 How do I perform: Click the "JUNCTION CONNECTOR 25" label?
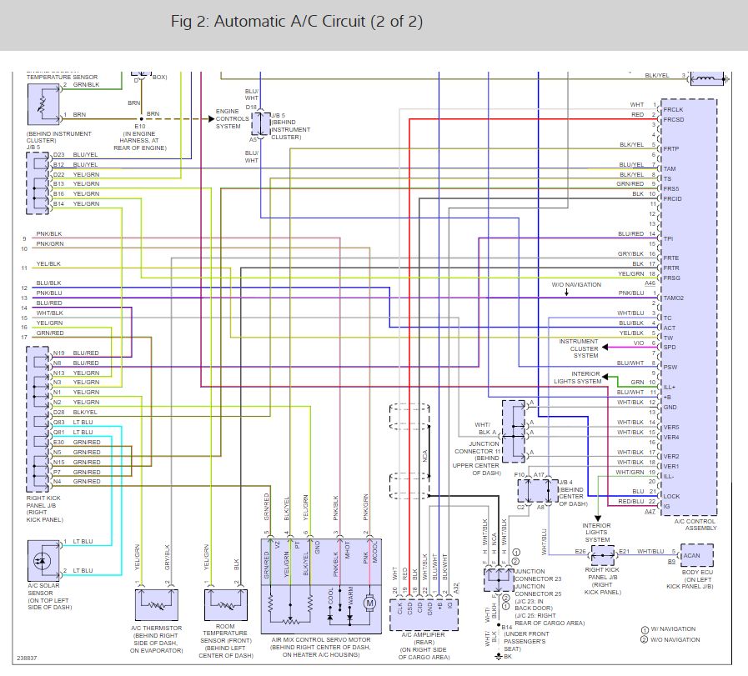pos(538,590)
